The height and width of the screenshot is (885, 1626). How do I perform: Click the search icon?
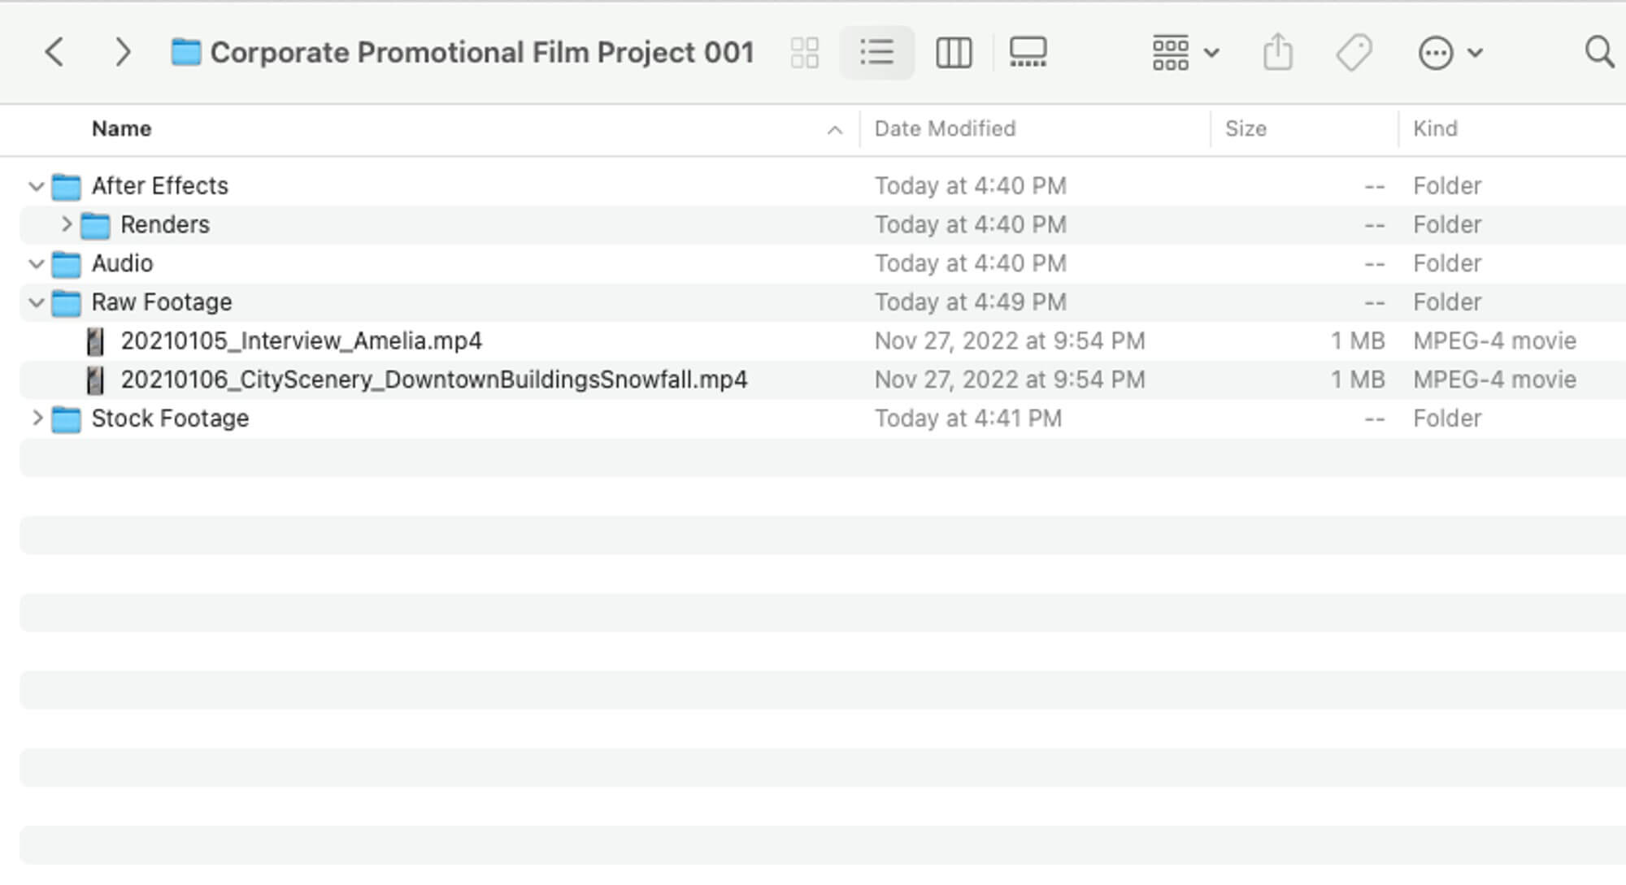pyautogui.click(x=1594, y=51)
